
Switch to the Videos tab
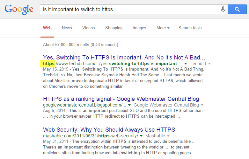(x=88, y=28)
